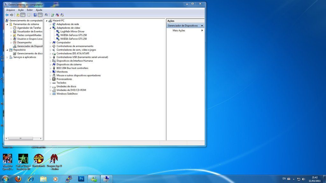Click the blue Help question mark icon
The width and height of the screenshot is (326, 183).
[35, 15]
